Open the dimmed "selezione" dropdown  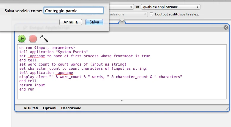click(128, 14)
